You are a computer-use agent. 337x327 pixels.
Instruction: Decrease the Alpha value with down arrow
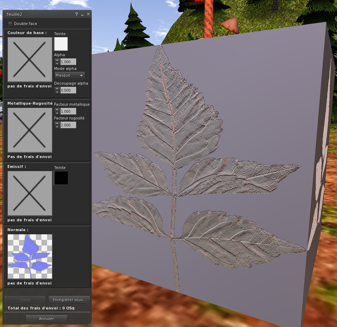pyautogui.click(x=57, y=63)
